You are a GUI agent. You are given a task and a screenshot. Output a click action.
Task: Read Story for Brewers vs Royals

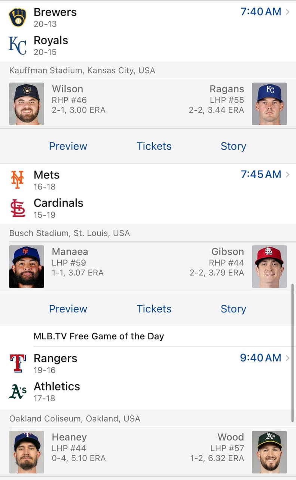[233, 146]
